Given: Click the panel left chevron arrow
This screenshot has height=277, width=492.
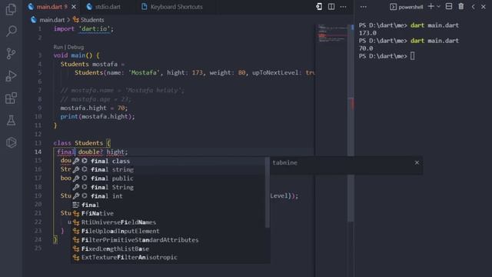Looking at the screenshot, I should [x=474, y=7].
